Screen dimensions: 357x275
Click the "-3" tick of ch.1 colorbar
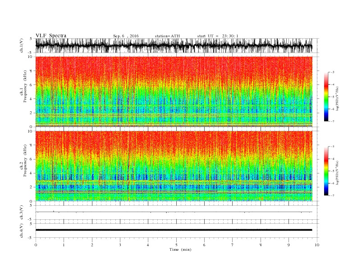[x=332, y=72]
